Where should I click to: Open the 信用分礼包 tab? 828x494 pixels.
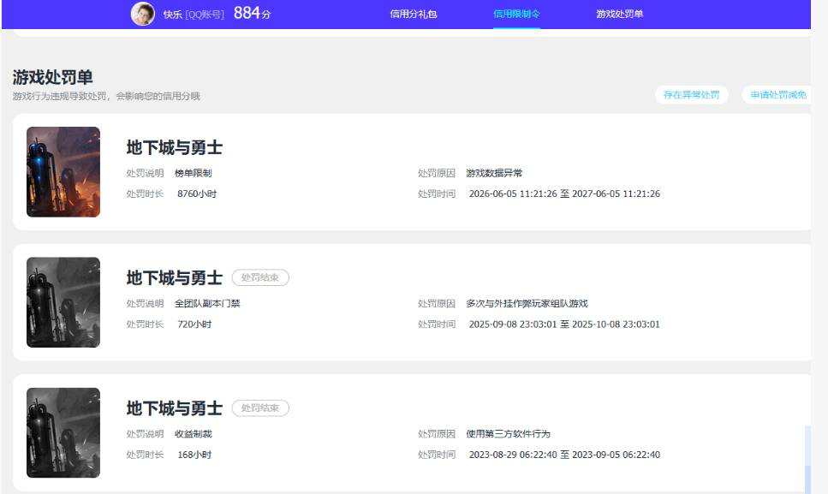[x=414, y=15]
